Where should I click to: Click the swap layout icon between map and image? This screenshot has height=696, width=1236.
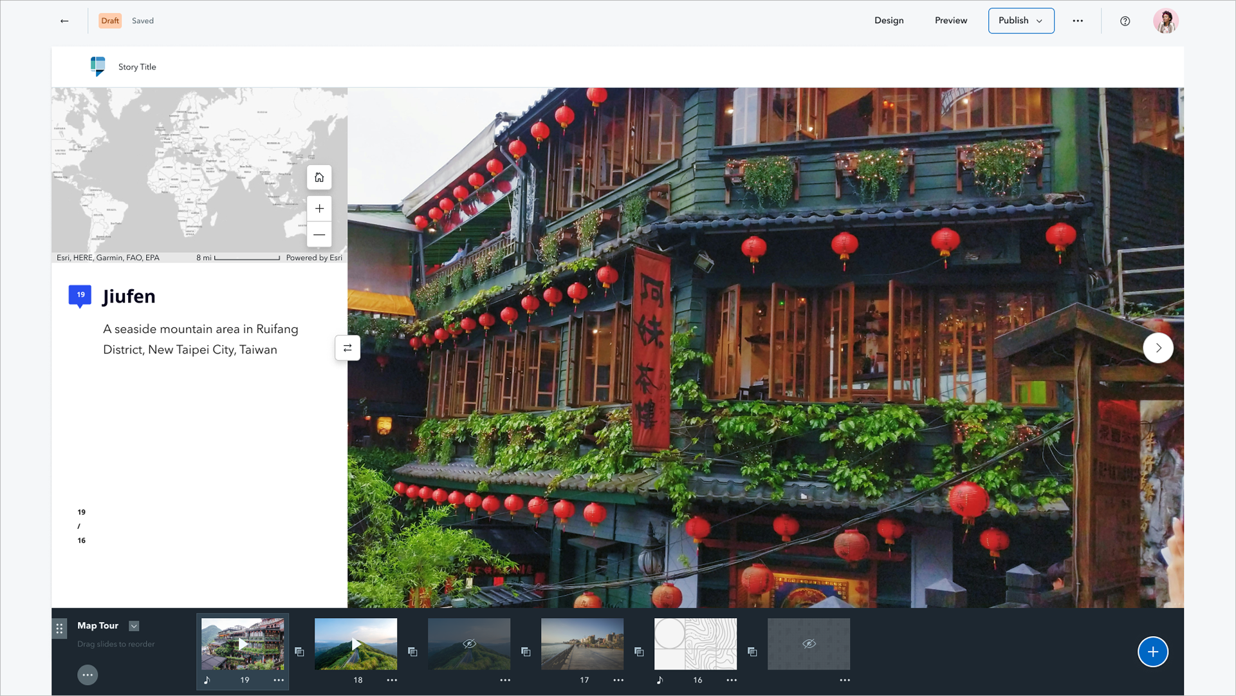347,348
